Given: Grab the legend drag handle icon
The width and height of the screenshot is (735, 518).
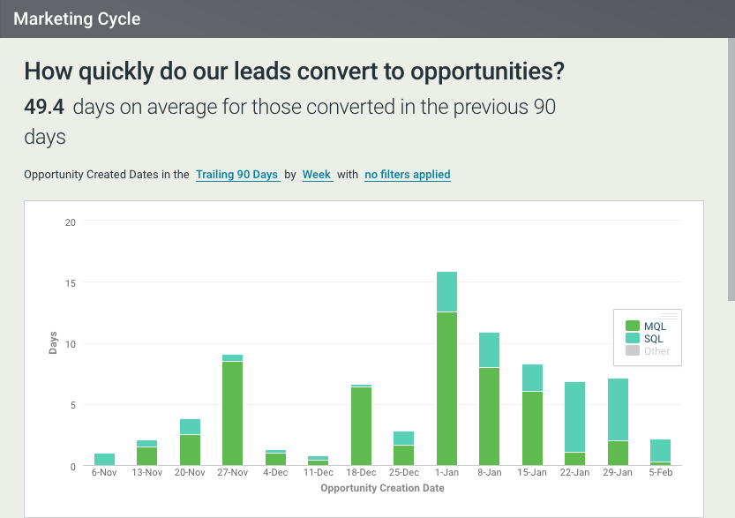Looking at the screenshot, I should [669, 315].
